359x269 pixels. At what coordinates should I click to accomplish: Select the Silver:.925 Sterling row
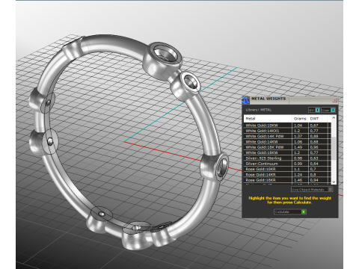tap(287, 158)
